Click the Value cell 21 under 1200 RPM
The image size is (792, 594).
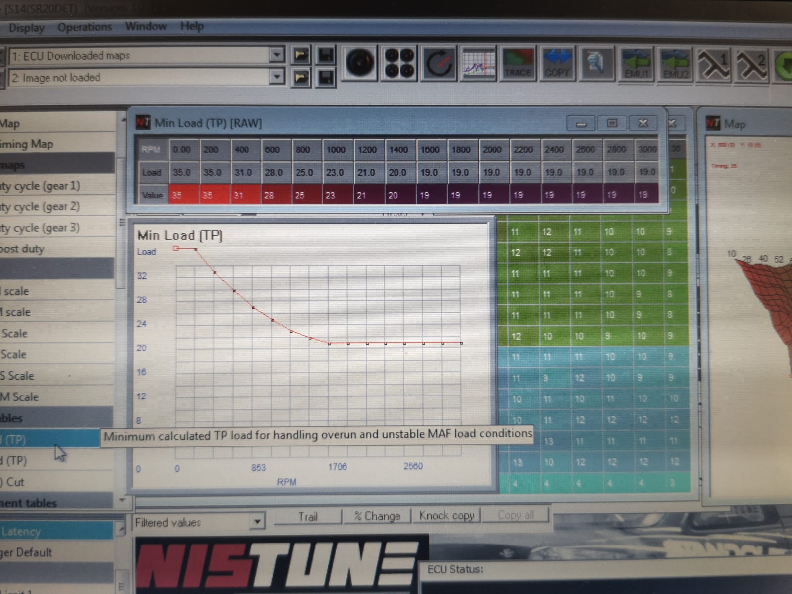point(369,195)
